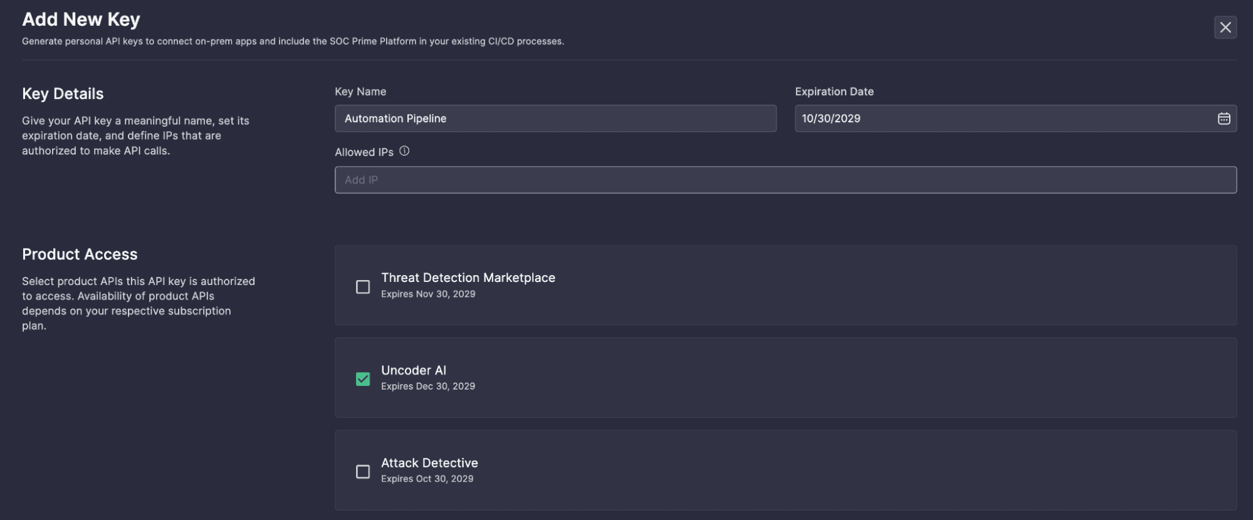Click the 'Expires Oct 30, 2029' text
This screenshot has height=520, width=1253.
tap(427, 479)
